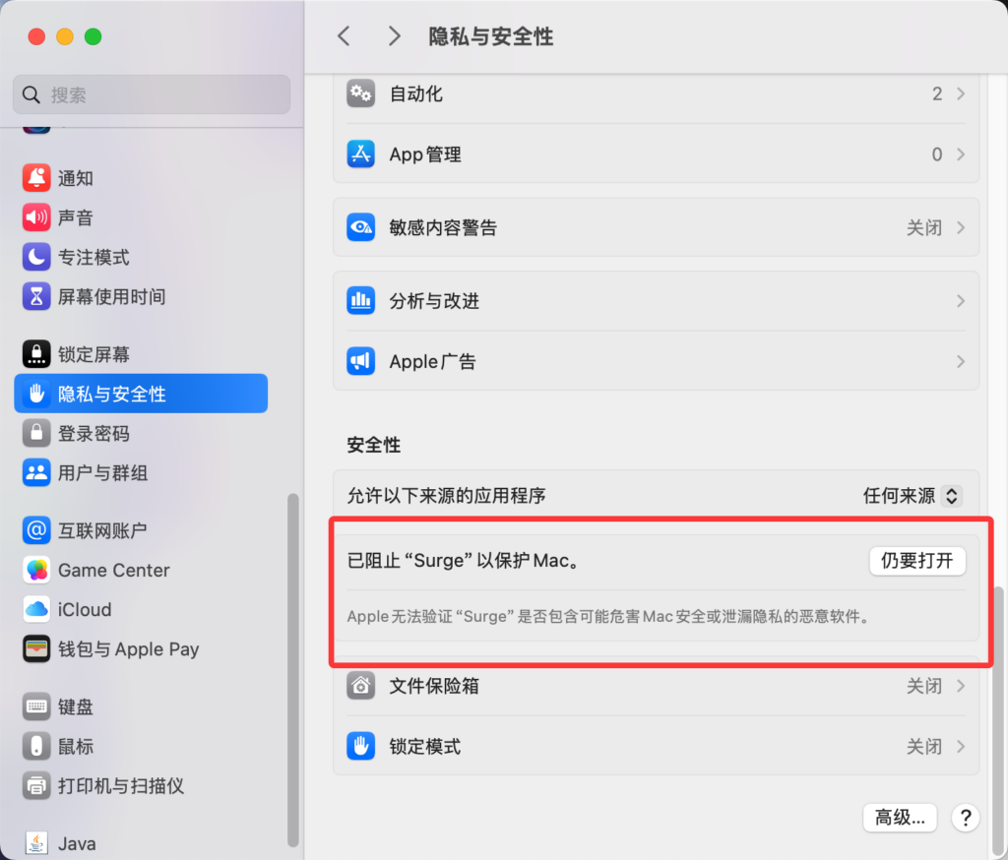This screenshot has width=1008, height=860.
Task: Click the 屏幕使用时间 hourglass icon
Action: pos(36,296)
